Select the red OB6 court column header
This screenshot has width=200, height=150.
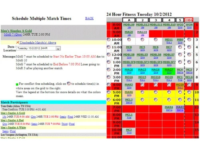click(189, 20)
